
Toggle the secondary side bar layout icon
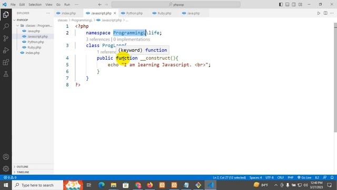tap(294, 4)
